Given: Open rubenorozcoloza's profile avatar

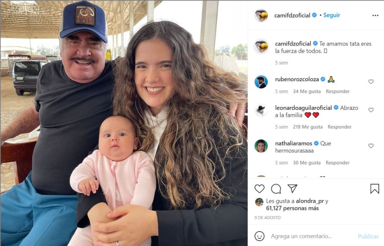Looking at the screenshot, I should coord(261,82).
